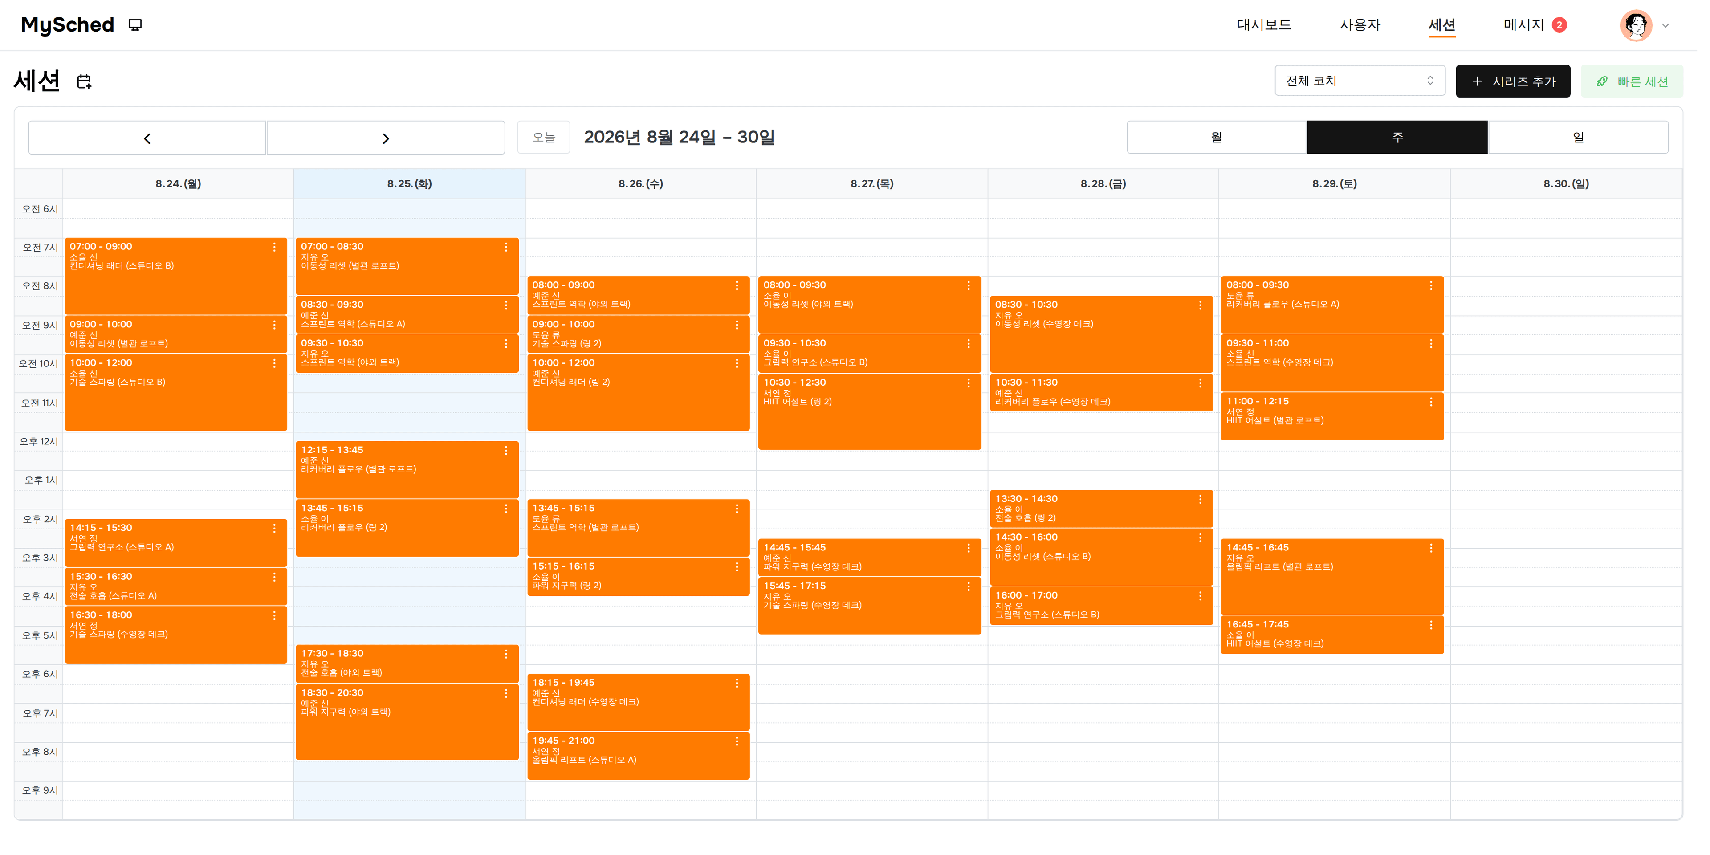This screenshot has width=1710, height=855.
Task: Click the MySched logo
Action: [68, 25]
